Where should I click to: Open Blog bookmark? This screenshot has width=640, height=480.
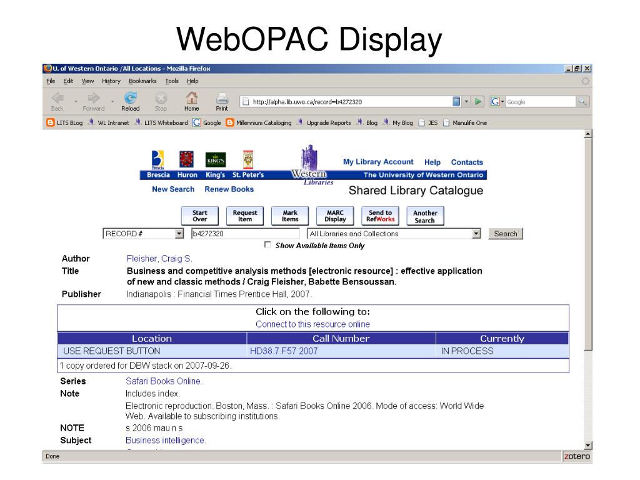[x=366, y=122]
